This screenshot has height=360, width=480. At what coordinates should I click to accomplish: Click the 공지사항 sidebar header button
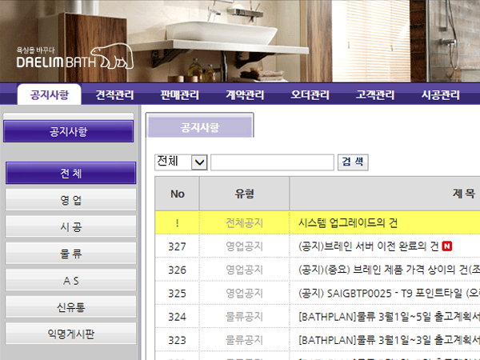tap(68, 131)
